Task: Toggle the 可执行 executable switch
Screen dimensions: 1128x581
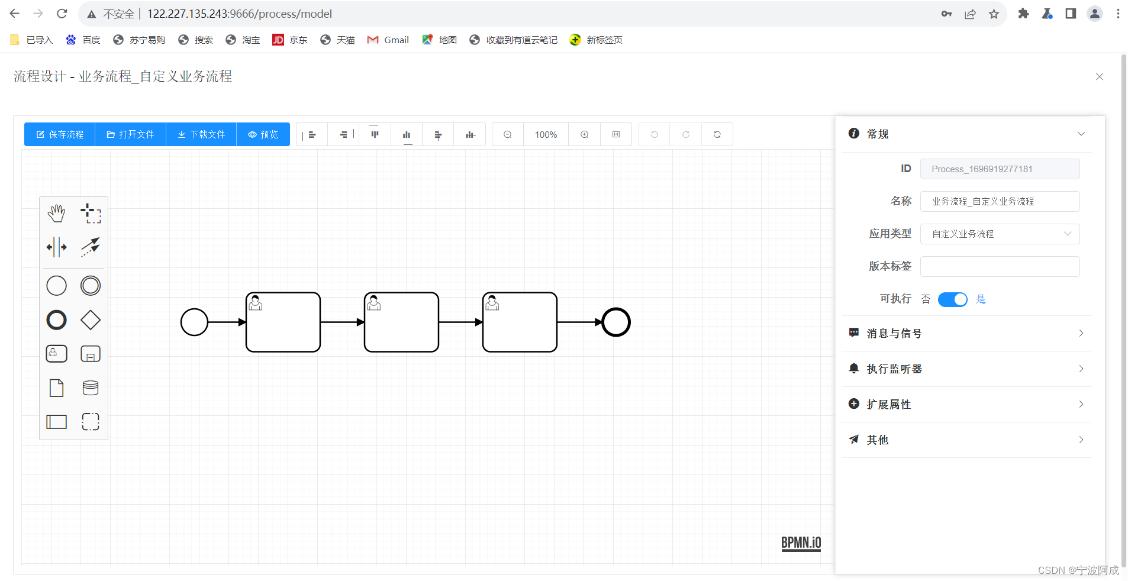Action: pos(953,299)
